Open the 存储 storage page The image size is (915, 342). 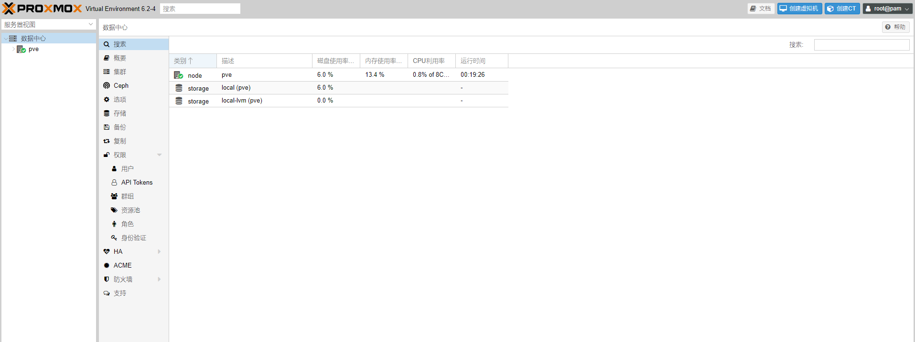[x=134, y=114]
